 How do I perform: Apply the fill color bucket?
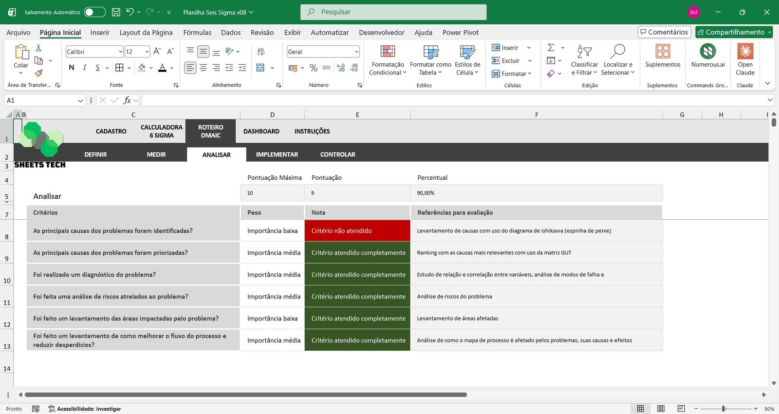coord(142,68)
